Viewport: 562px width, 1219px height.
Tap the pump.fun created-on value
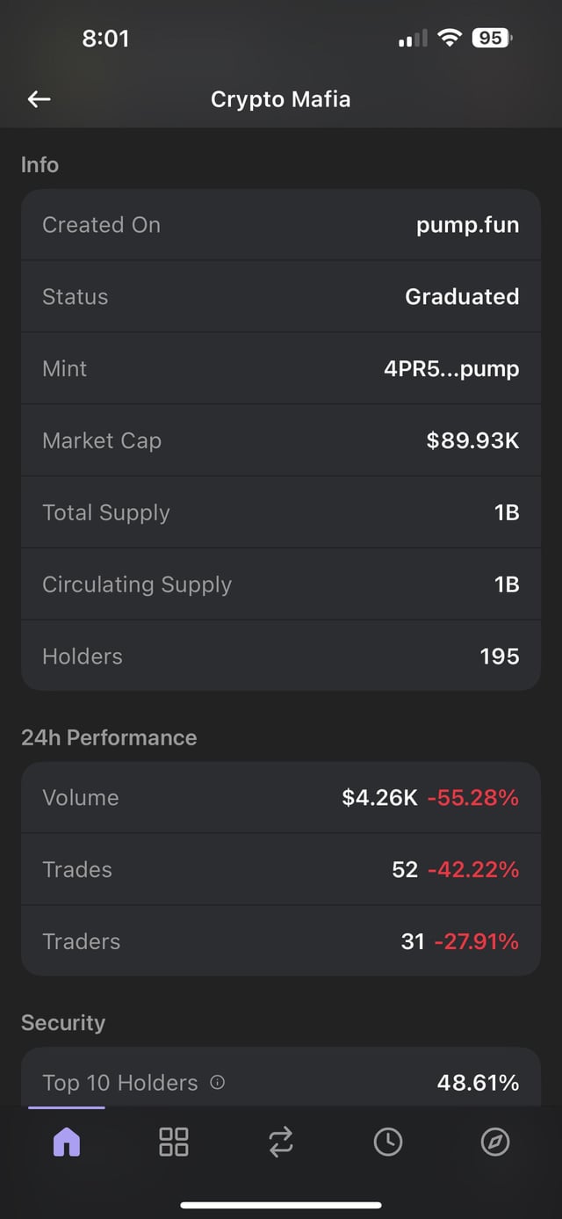click(x=467, y=225)
